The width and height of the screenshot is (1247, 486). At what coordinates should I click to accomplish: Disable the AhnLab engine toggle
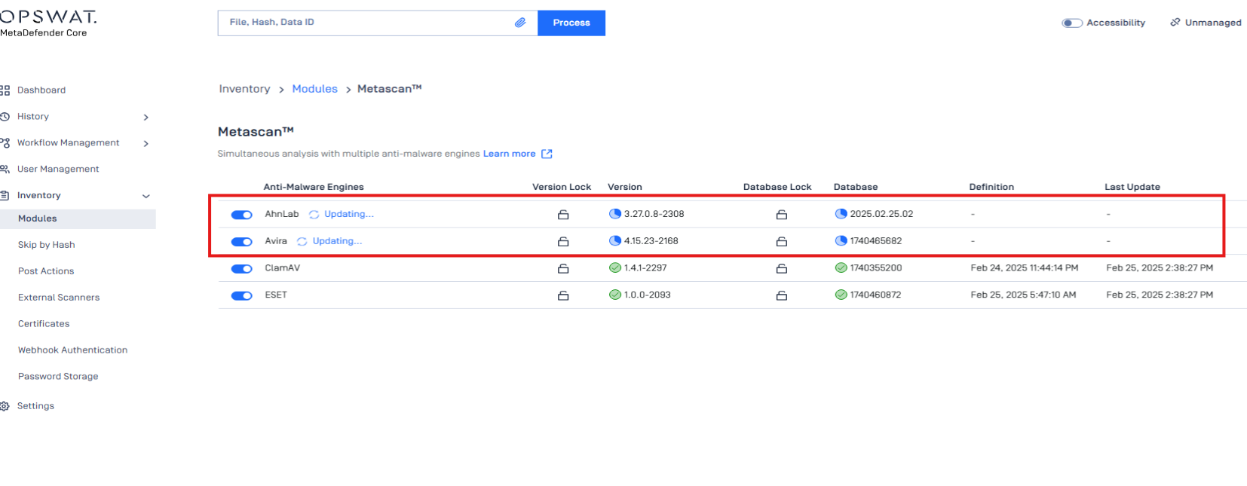242,215
